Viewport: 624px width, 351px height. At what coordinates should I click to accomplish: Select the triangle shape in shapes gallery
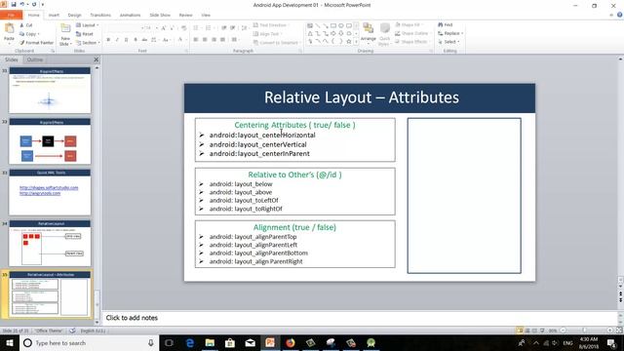point(310,33)
